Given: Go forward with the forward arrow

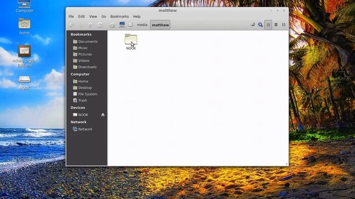Looking at the screenshot, I should (x=82, y=24).
